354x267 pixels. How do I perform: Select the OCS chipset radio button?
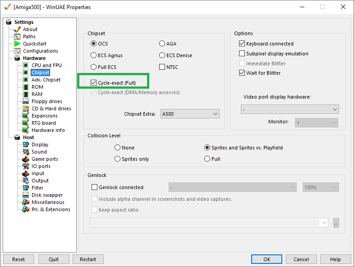pyautogui.click(x=93, y=44)
